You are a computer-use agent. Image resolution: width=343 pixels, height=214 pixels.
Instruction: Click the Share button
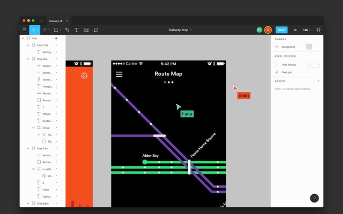(x=282, y=30)
